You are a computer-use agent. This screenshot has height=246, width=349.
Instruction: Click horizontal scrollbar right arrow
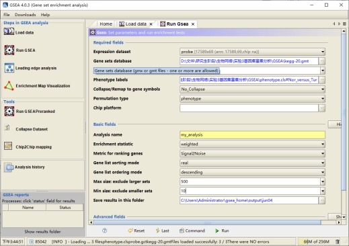pyautogui.click(x=339, y=222)
